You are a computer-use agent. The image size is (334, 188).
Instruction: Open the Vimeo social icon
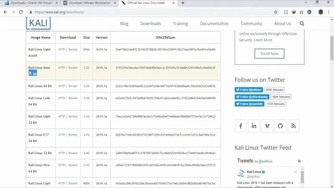(267, 126)
